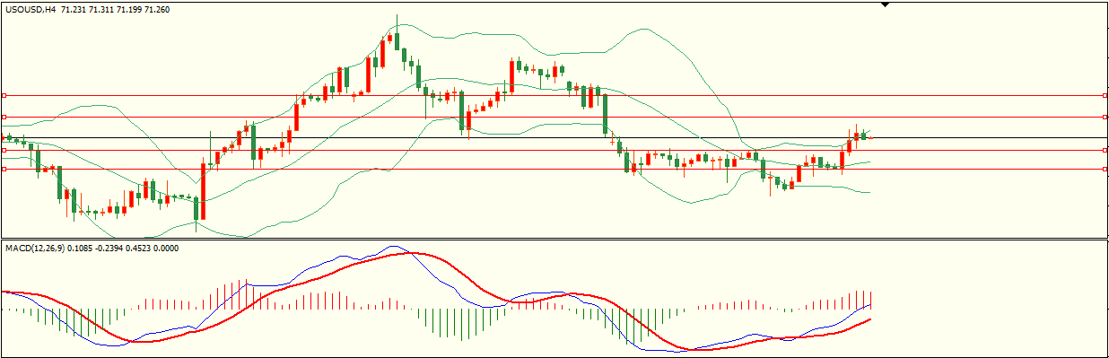Select the third red horizontal line's left handle

(4, 151)
